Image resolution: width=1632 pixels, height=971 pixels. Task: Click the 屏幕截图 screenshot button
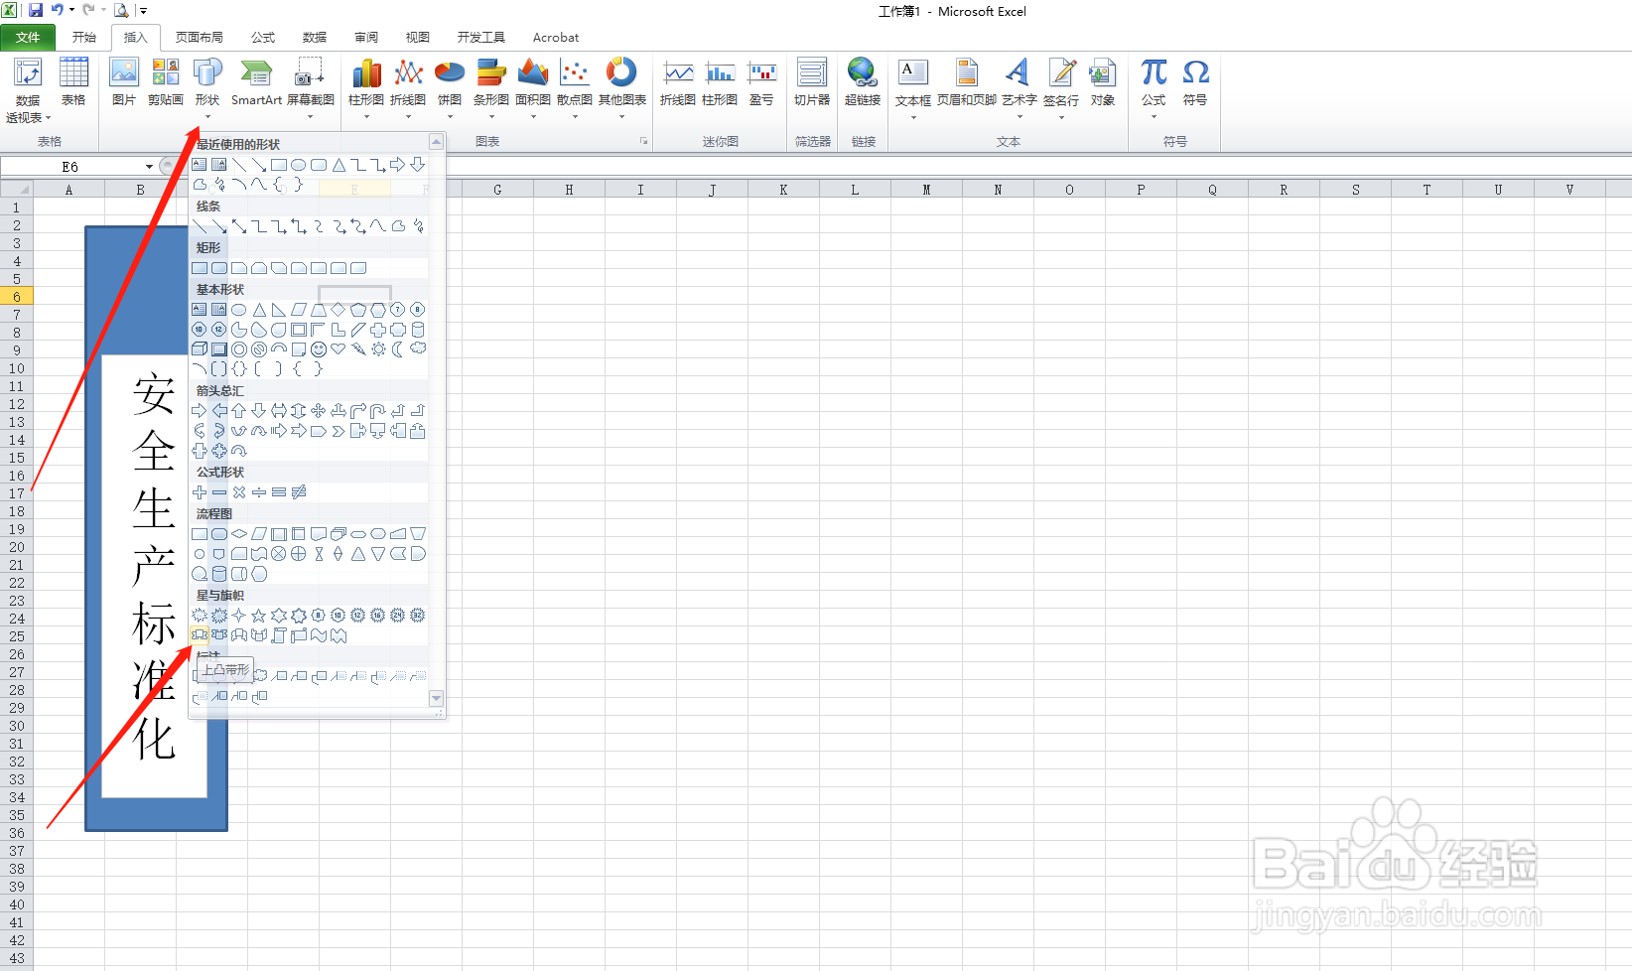311,89
